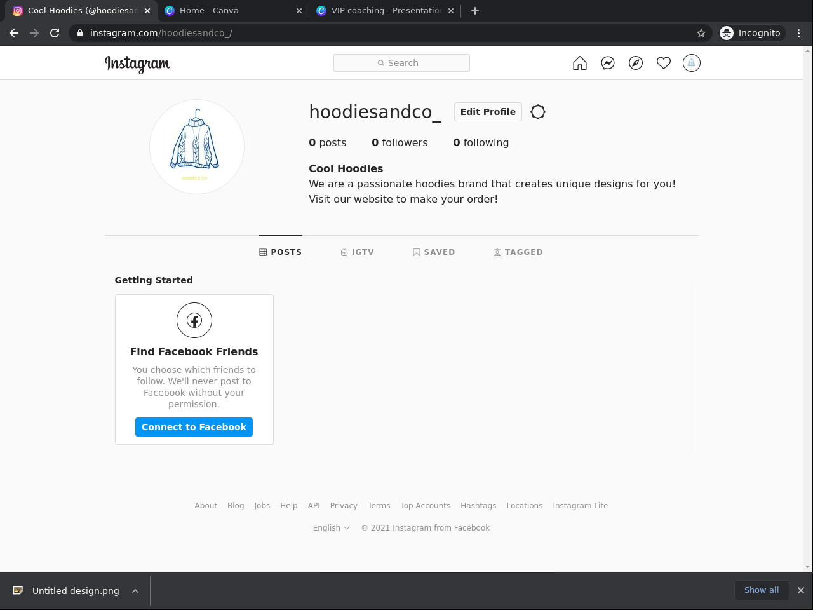
Task: Open the English language dropdown
Action: pos(332,528)
